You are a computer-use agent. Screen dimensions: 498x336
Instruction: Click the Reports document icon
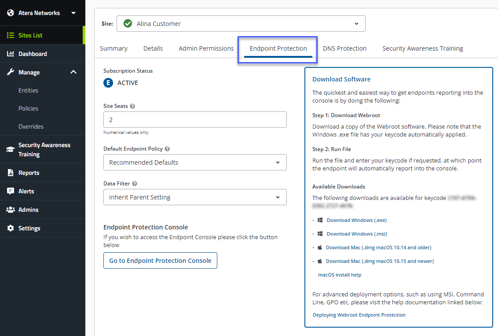pos(11,173)
